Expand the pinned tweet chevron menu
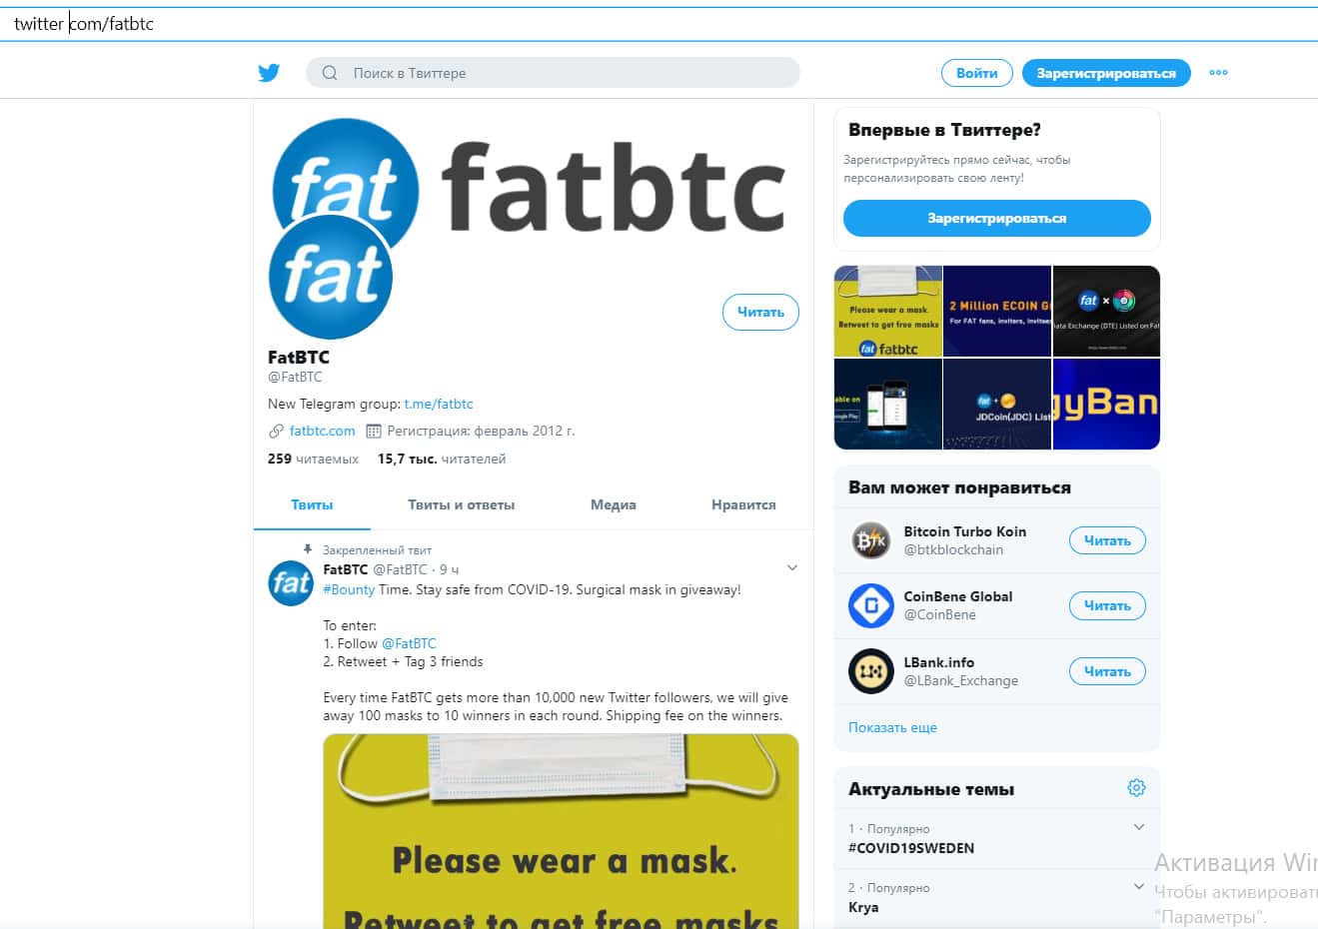Viewport: 1318px width, 929px height. coord(791,568)
